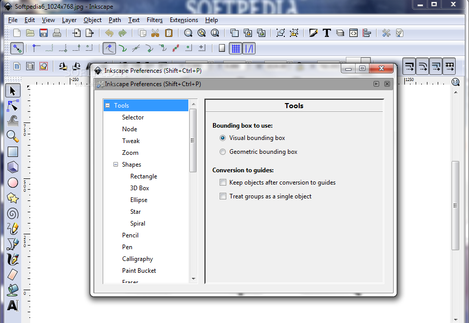This screenshot has height=323, width=469.
Task: Toggle the enable snapping button
Action: pos(17,48)
